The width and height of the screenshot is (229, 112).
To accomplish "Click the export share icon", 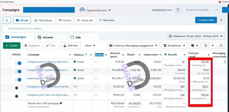I will click(205, 46).
